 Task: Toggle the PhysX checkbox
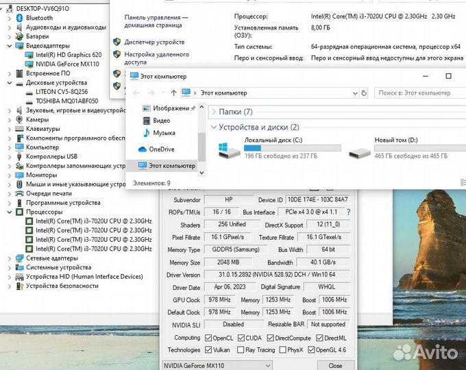click(x=283, y=350)
